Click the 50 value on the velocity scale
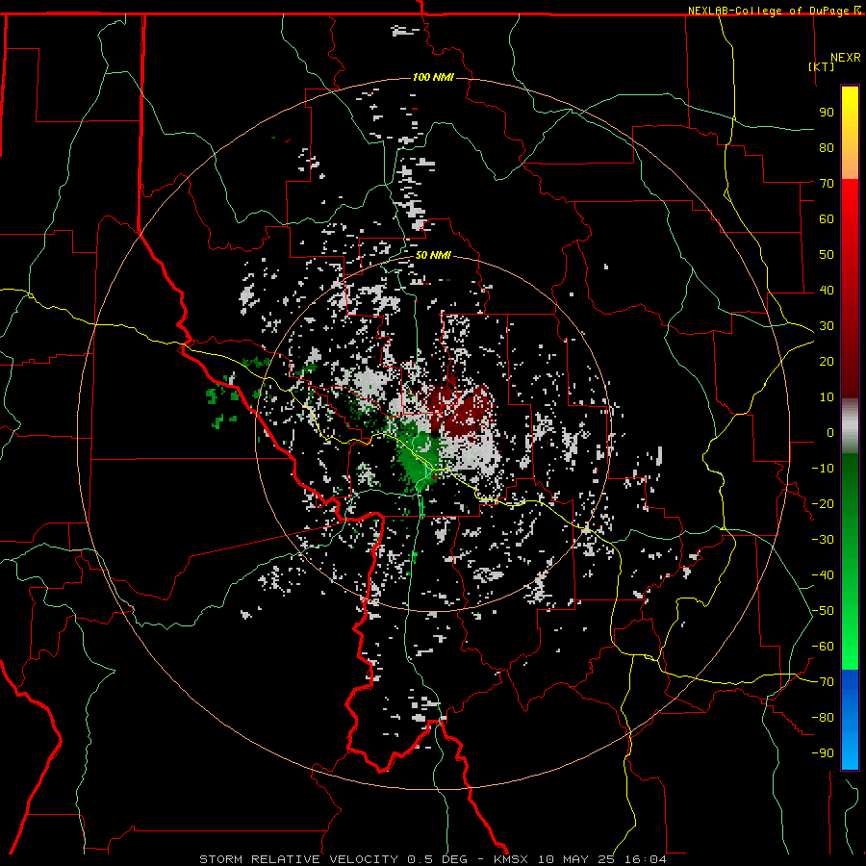This screenshot has height=866, width=866. click(827, 255)
